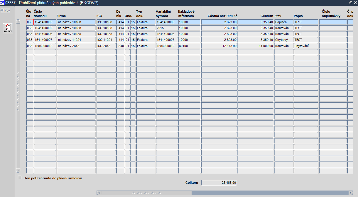The height and width of the screenshot is (197, 358).
Task: Click Úloha '033' in first row
Action: click(x=30, y=22)
